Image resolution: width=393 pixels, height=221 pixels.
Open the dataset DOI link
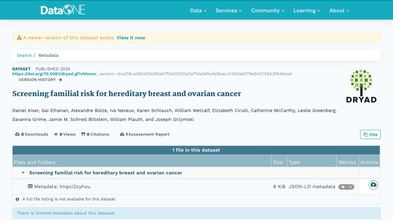[54, 74]
